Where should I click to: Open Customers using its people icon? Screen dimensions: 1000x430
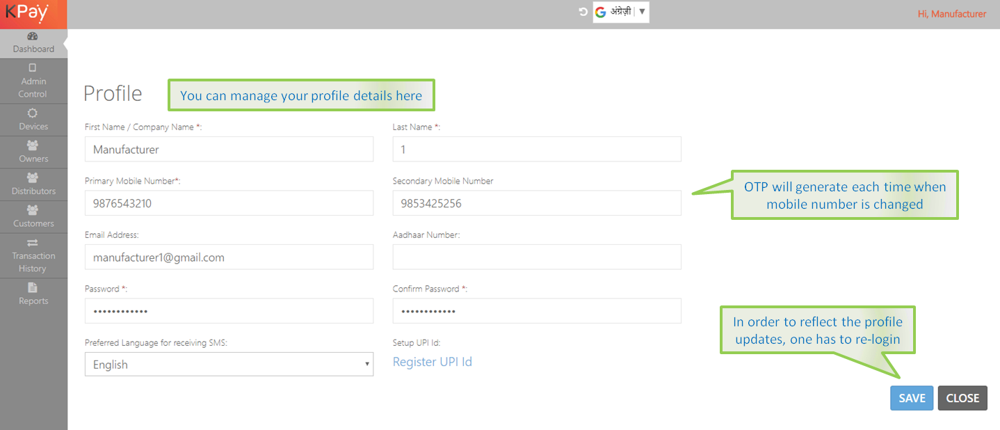tap(33, 210)
